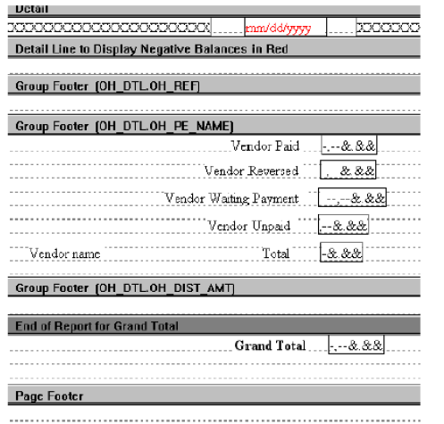
Task: Click the Vendor Waiting Payment label
Action: [232, 198]
